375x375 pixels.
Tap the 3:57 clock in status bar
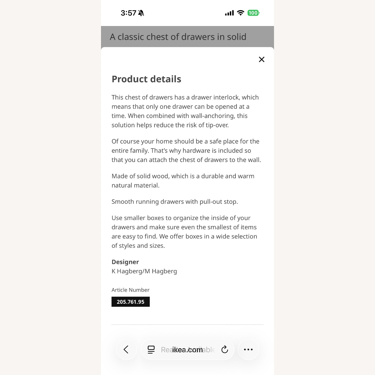pos(128,13)
